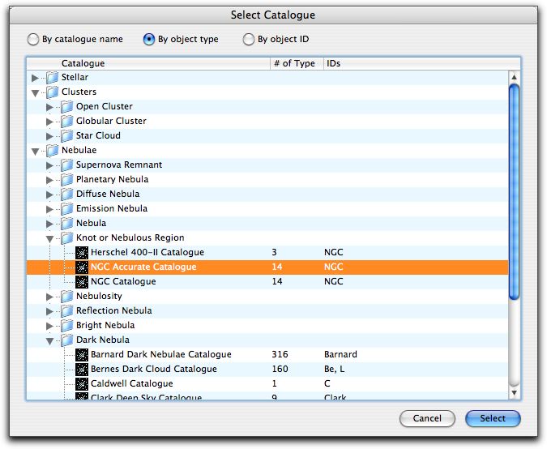Viewport: 547px width, 449px height.
Task: Click the Planetary Nebula folder icon
Action: coord(67,180)
